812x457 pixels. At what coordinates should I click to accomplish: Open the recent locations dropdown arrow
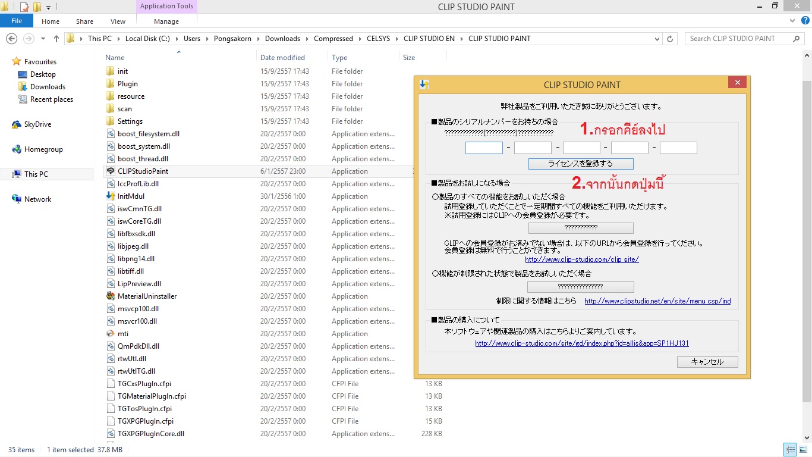pyautogui.click(x=43, y=39)
